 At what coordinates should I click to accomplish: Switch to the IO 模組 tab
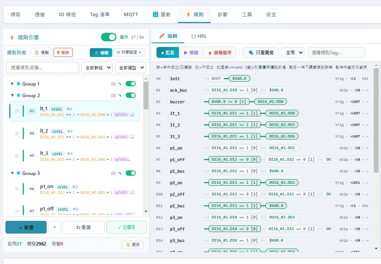(x=67, y=15)
